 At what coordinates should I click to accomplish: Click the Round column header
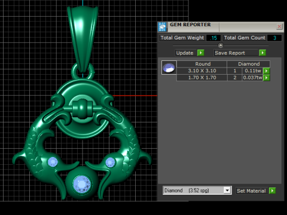(202, 64)
